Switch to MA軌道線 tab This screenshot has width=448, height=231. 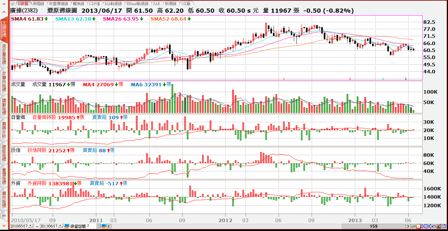click(x=113, y=3)
